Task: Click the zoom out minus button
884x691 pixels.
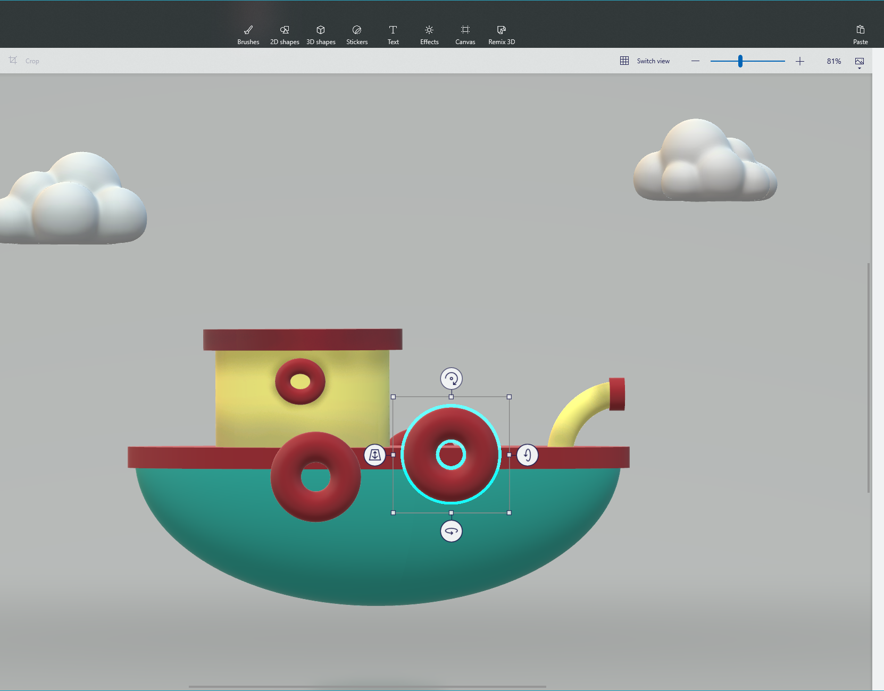Action: [x=695, y=61]
